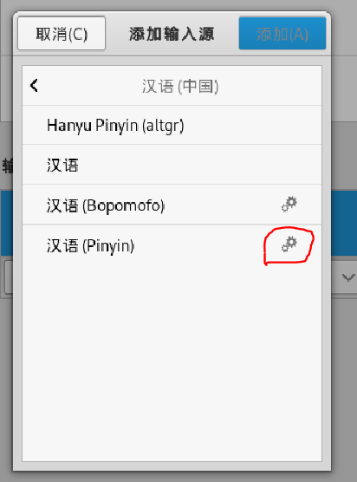This screenshot has width=357, height=482.
Task: Open settings gear for 汉语 (Pinyin)
Action: point(289,244)
